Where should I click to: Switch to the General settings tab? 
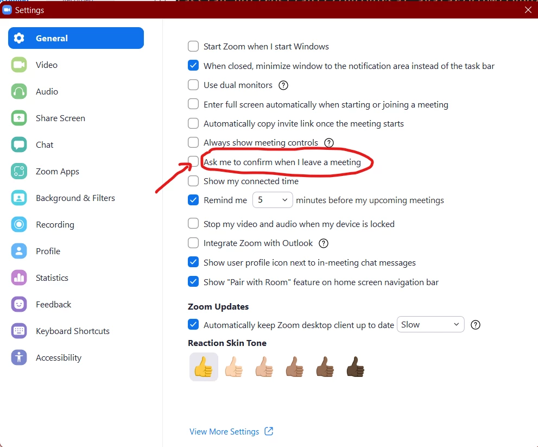pyautogui.click(x=76, y=38)
